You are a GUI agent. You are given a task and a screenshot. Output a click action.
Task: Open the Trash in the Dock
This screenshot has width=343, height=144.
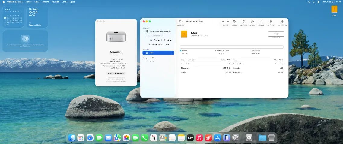point(272,138)
